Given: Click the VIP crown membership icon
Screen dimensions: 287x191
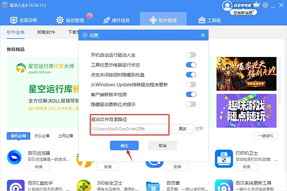Looking at the screenshot, I should tap(256, 4).
